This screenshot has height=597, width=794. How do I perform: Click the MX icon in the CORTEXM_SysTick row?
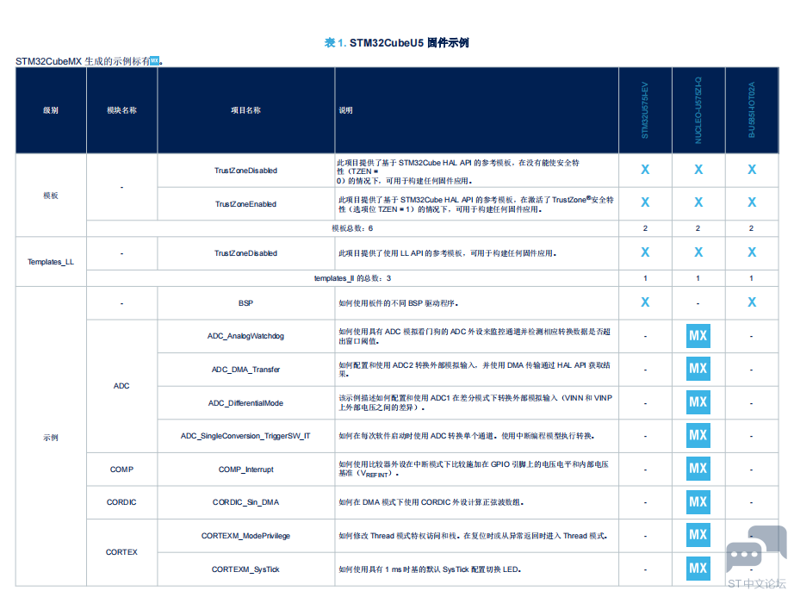pos(698,568)
